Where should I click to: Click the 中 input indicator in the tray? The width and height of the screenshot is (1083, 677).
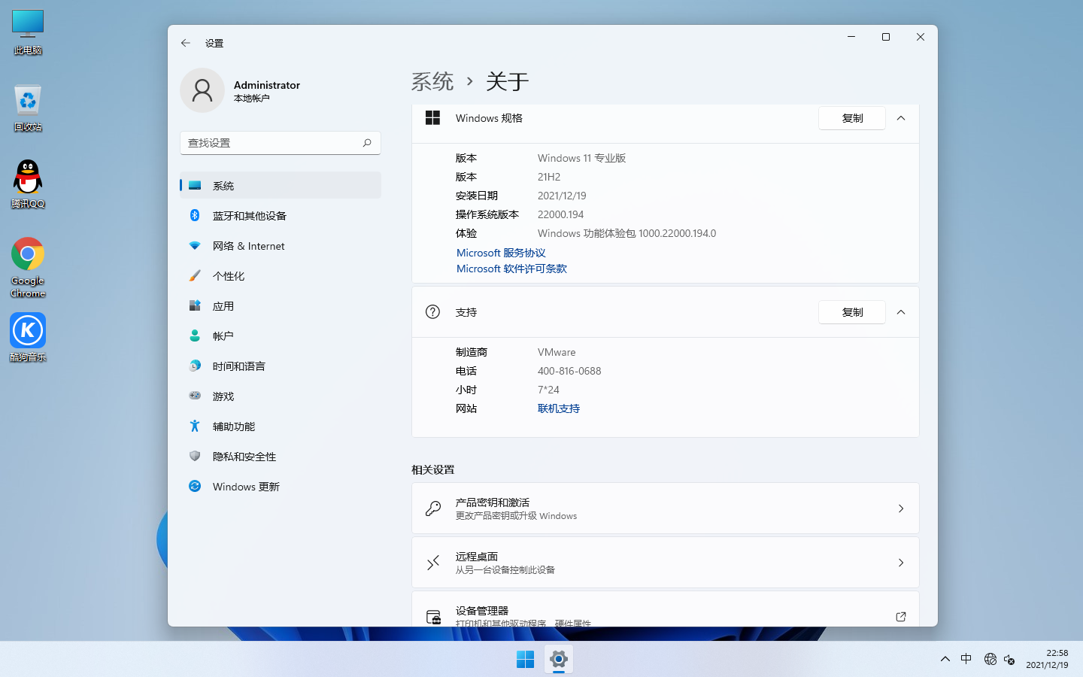pos(966,659)
